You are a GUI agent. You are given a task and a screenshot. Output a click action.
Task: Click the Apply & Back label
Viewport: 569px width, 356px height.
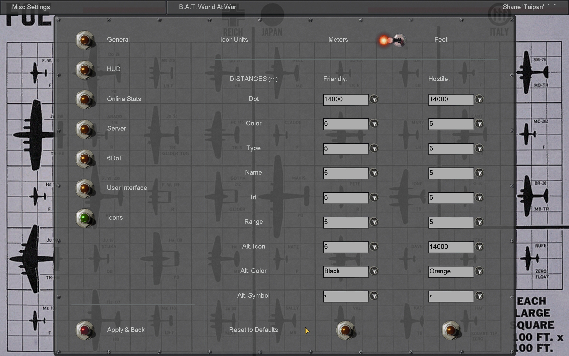click(126, 330)
